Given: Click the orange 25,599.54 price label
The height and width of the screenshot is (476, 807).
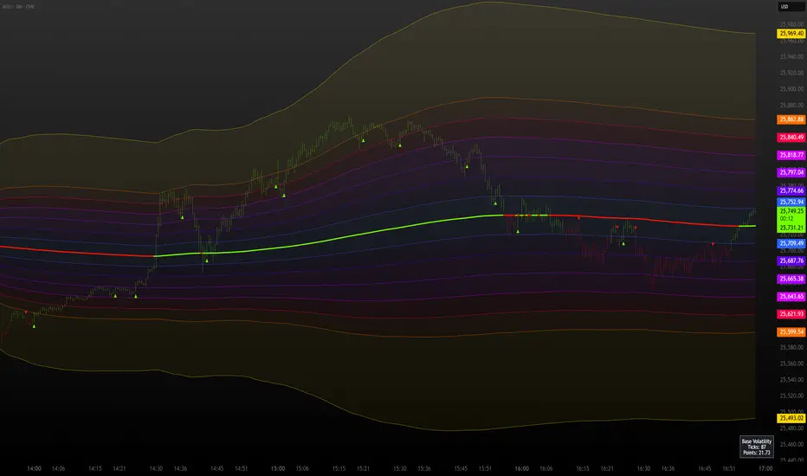Looking at the screenshot, I should (791, 332).
